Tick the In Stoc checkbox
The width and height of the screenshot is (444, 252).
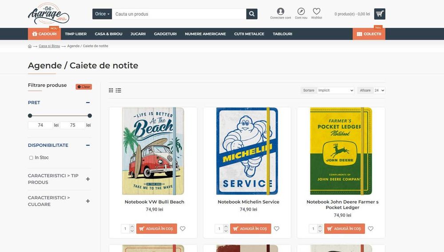coord(31,158)
